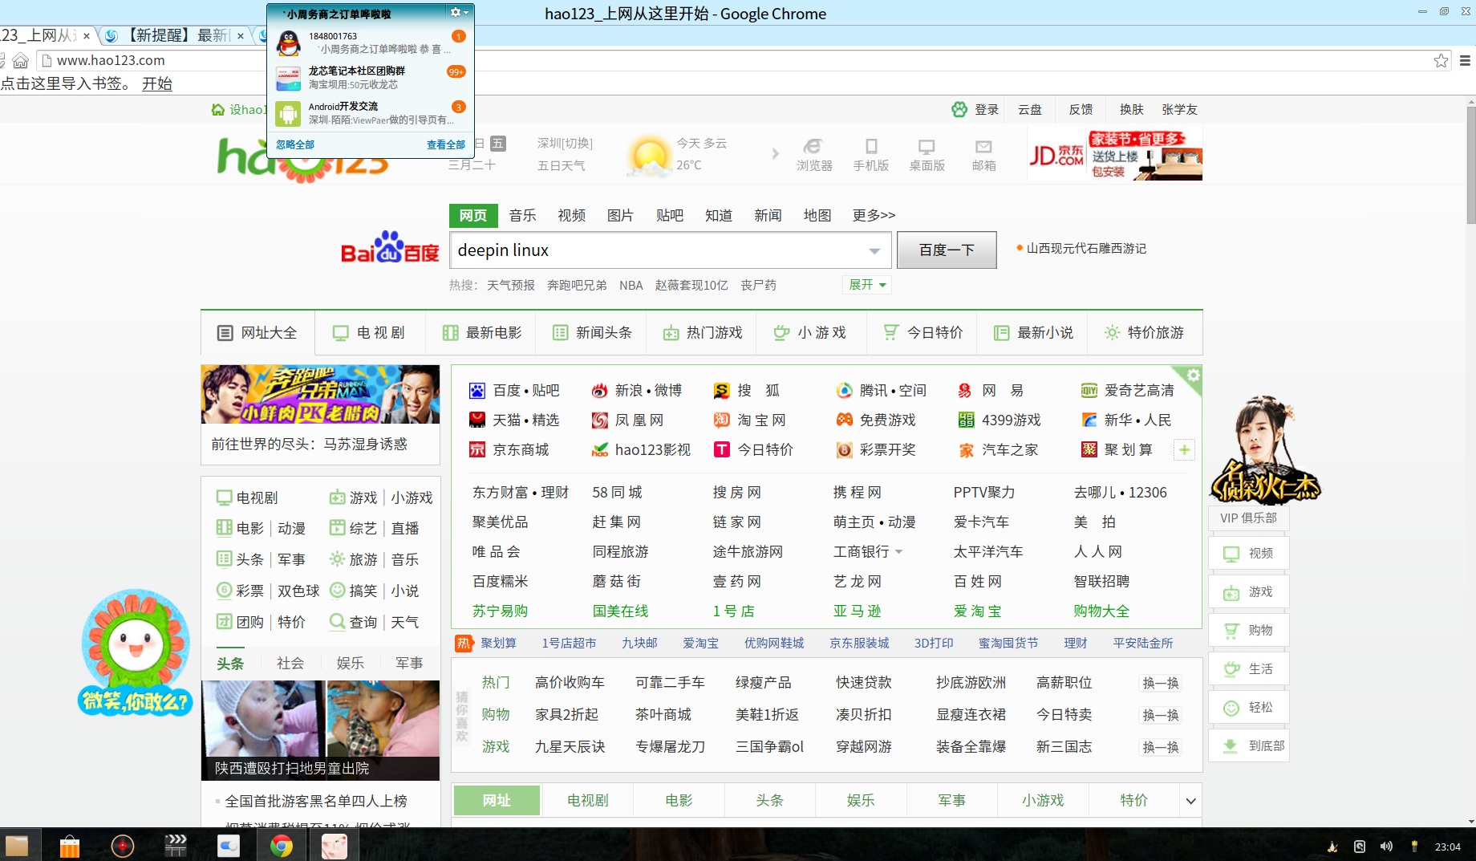Click the home icon beside address bar
Image resolution: width=1476 pixels, height=861 pixels.
(21, 61)
